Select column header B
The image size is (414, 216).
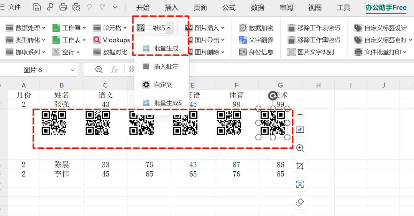pos(61,85)
